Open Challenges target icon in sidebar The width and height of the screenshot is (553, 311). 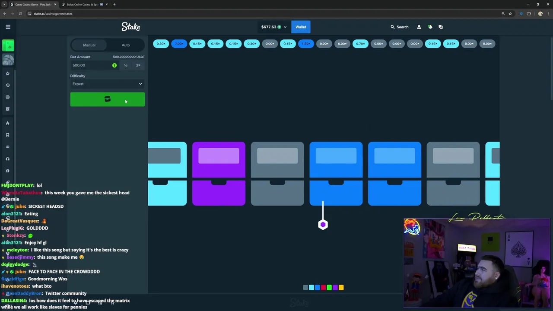(7, 97)
